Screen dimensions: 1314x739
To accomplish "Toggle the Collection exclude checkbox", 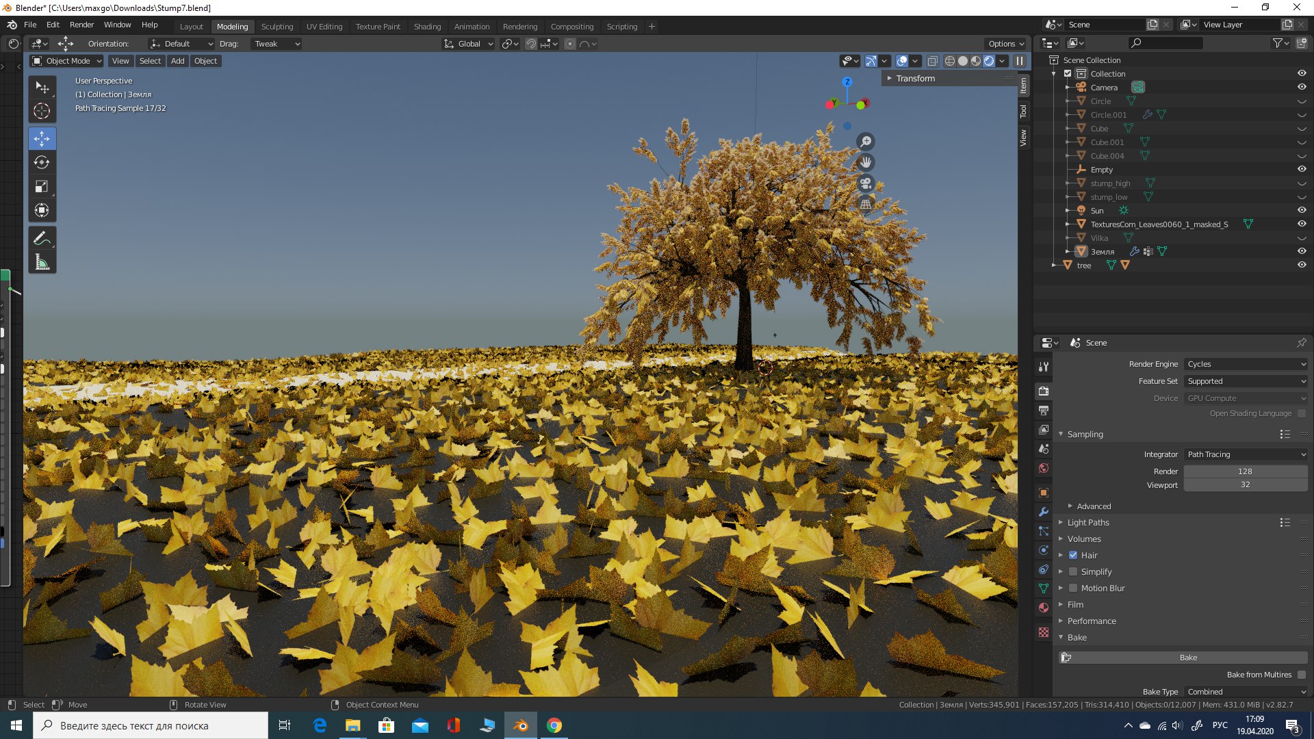I will coord(1068,73).
